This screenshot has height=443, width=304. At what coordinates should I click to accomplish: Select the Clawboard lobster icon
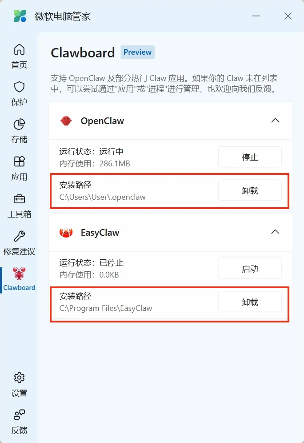[19, 273]
